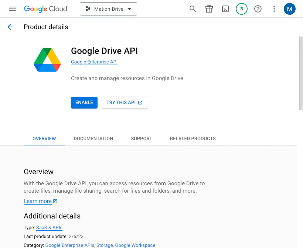Viewport: 303px width, 248px height.
Task: Select the OVERVIEW tab
Action: pos(44,138)
